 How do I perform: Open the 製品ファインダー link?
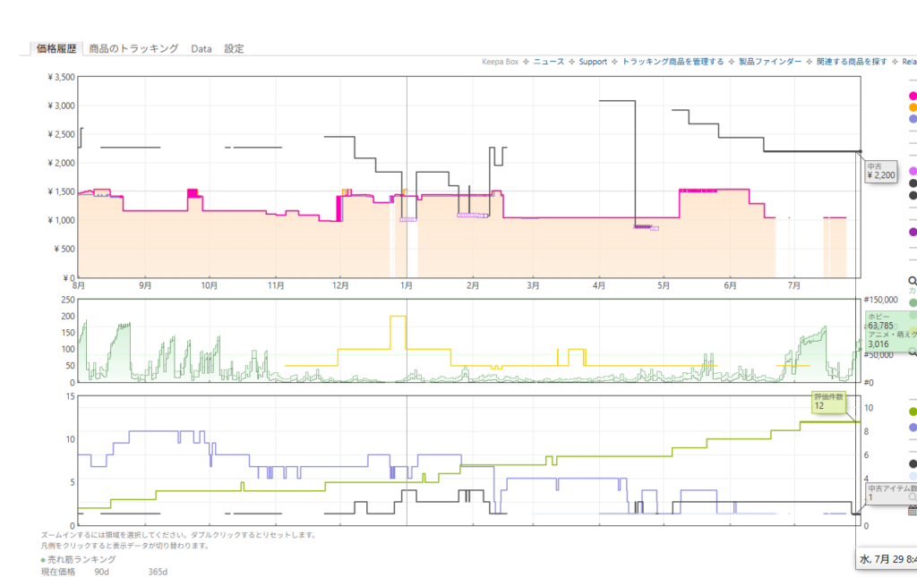pos(770,62)
